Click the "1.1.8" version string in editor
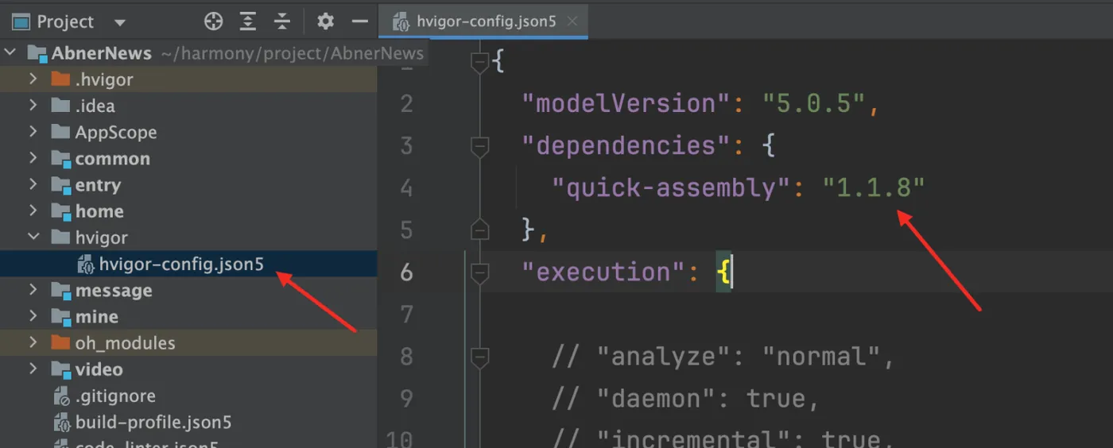Viewport: 1113px width, 448px height. click(x=874, y=188)
